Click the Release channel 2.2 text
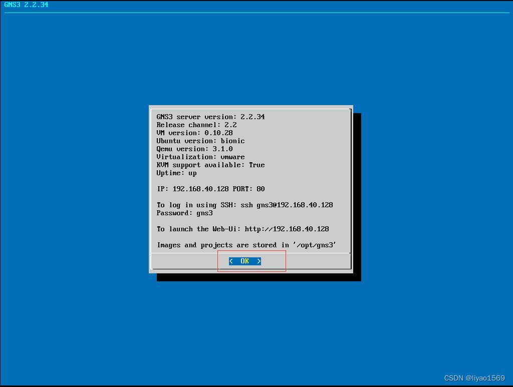Image resolution: width=513 pixels, height=387 pixels. tap(196, 125)
